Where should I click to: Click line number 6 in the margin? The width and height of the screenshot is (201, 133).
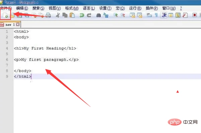[7, 60]
